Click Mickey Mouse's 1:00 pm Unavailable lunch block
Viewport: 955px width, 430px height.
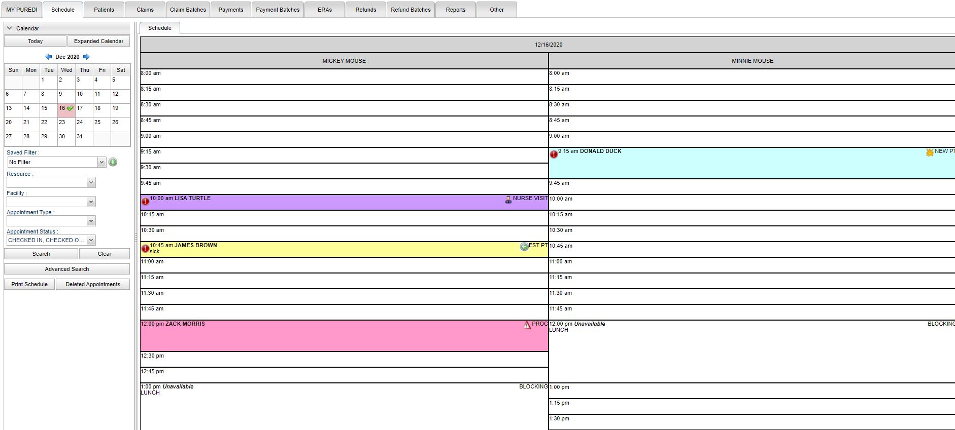point(344,407)
